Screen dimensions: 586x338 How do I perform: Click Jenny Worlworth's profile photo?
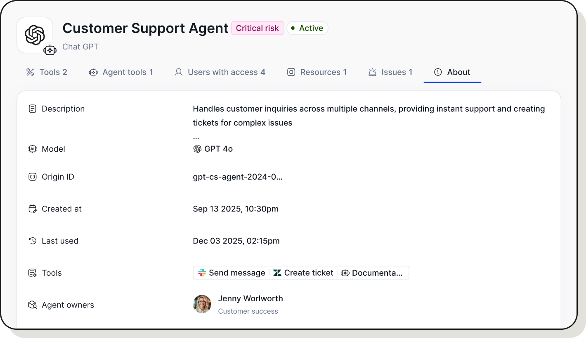coord(202,304)
